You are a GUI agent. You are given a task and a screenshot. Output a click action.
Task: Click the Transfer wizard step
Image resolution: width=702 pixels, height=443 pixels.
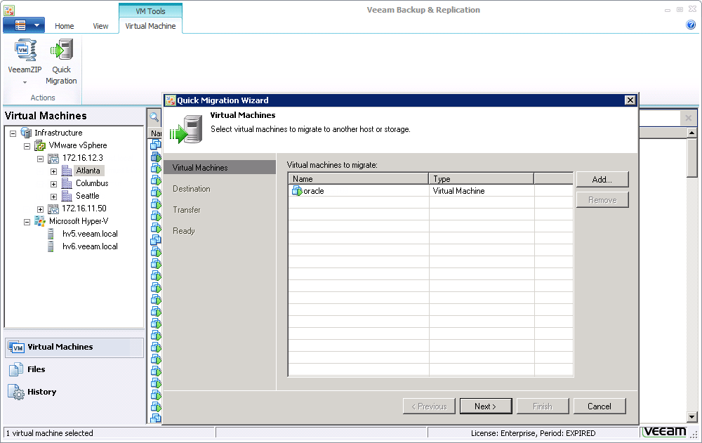[x=187, y=210]
